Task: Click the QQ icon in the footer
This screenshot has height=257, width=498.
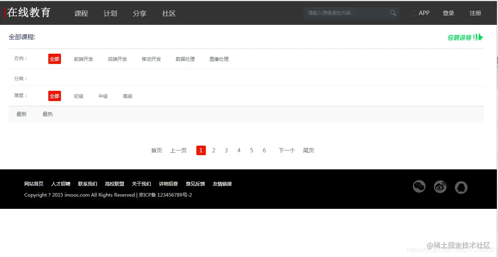Action: (x=461, y=187)
